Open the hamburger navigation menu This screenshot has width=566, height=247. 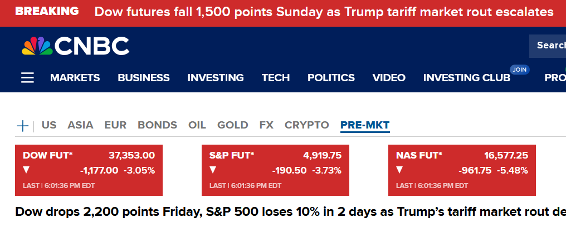click(x=27, y=78)
